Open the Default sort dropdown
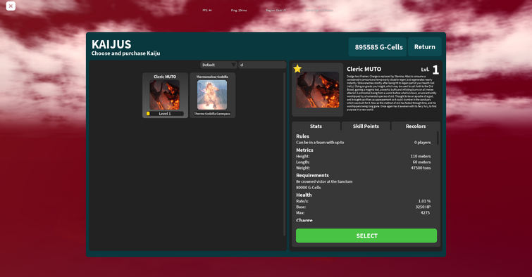The image size is (532, 277). [x=218, y=65]
